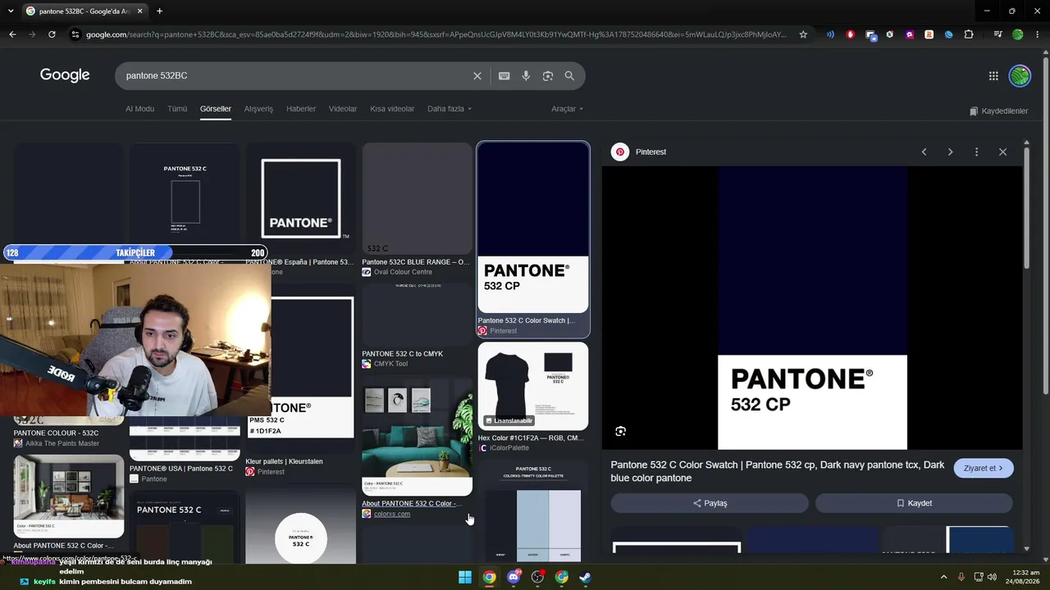This screenshot has height=590, width=1050.
Task: Open the red hand blocker extension
Action: tap(851, 34)
